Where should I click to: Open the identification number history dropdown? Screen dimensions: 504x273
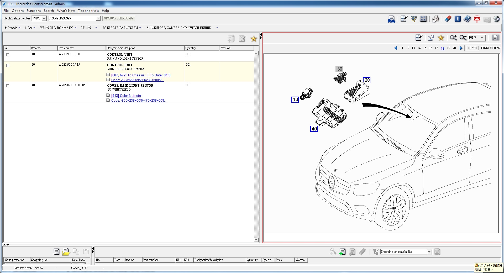pos(98,18)
